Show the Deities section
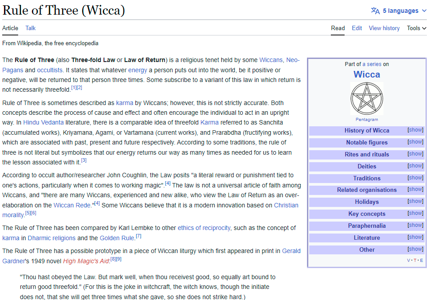The height and width of the screenshot is (300, 441). click(415, 166)
